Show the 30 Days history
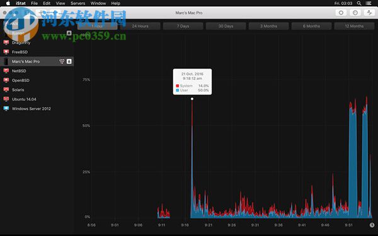The width and height of the screenshot is (378, 236). click(226, 26)
